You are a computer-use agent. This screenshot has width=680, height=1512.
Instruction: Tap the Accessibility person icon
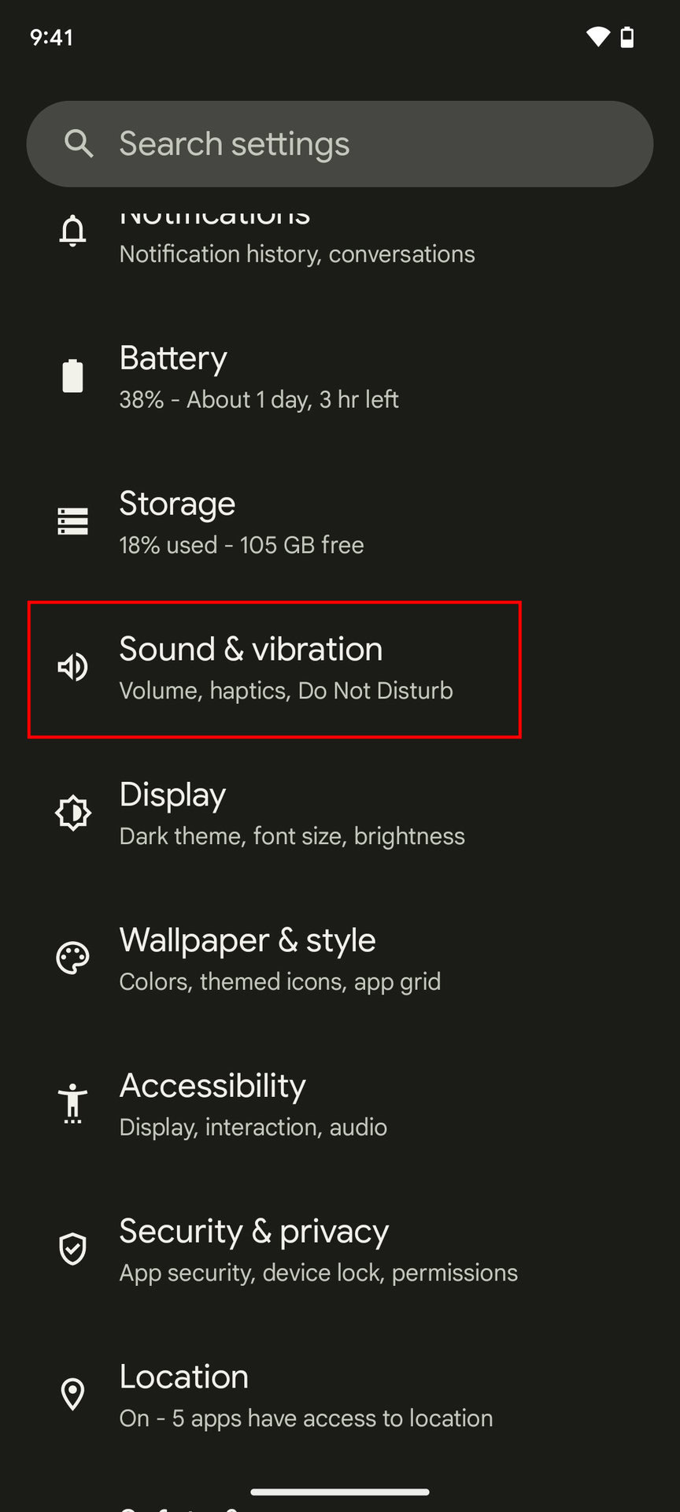click(73, 1102)
